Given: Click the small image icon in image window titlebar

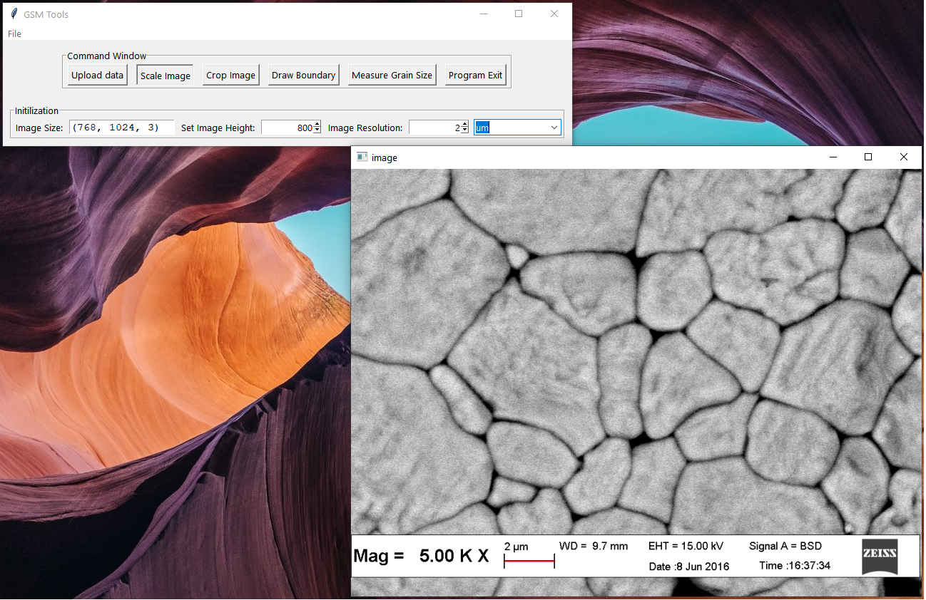Looking at the screenshot, I should pos(362,157).
